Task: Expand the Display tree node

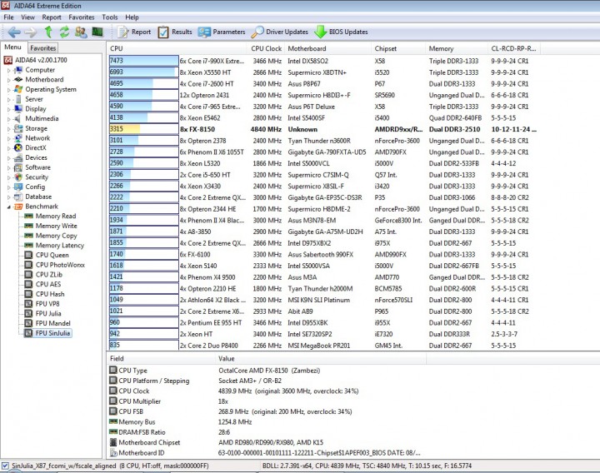Action: (x=8, y=109)
